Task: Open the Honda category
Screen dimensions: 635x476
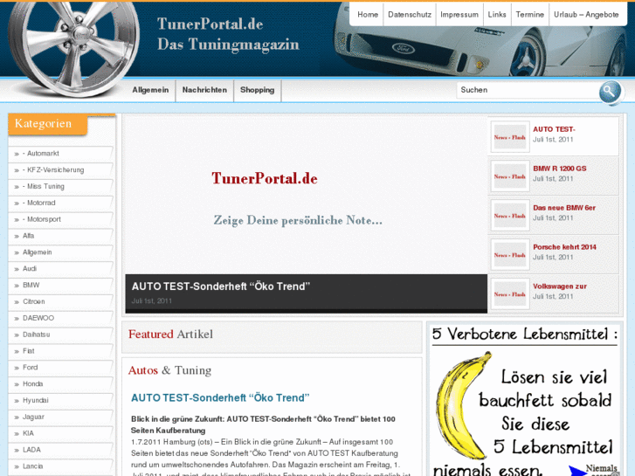Action: (33, 383)
